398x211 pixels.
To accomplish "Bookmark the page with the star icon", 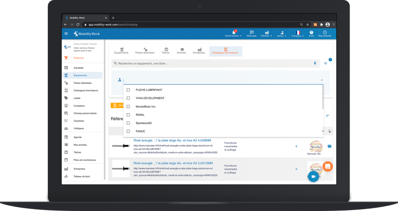I will (x=307, y=24).
